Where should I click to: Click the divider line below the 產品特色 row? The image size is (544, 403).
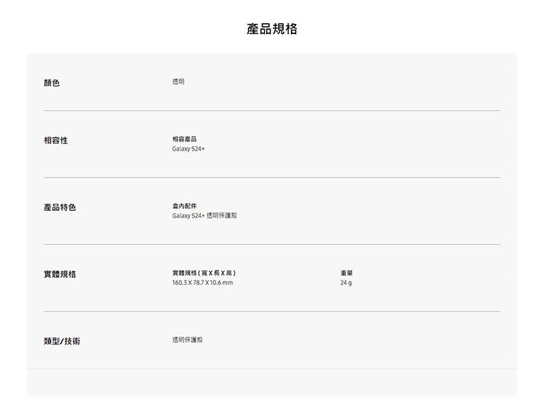click(x=272, y=244)
